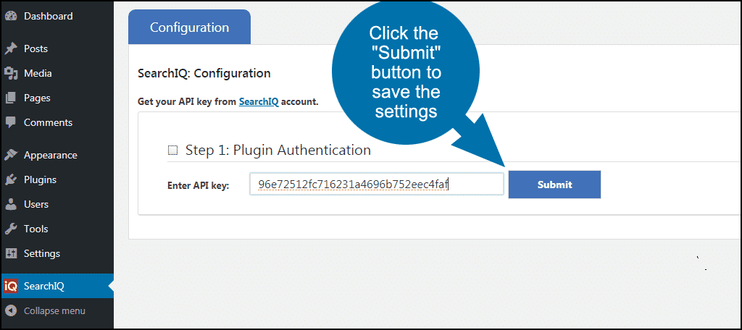Image resolution: width=742 pixels, height=330 pixels.
Task: Click the Settings sliders icon
Action: click(x=11, y=253)
